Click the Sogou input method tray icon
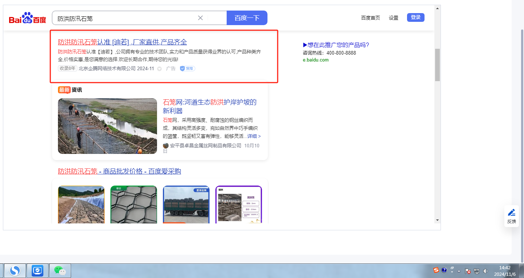 click(x=436, y=270)
